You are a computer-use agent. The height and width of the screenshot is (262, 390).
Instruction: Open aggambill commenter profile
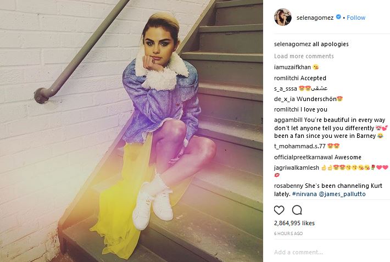click(288, 120)
